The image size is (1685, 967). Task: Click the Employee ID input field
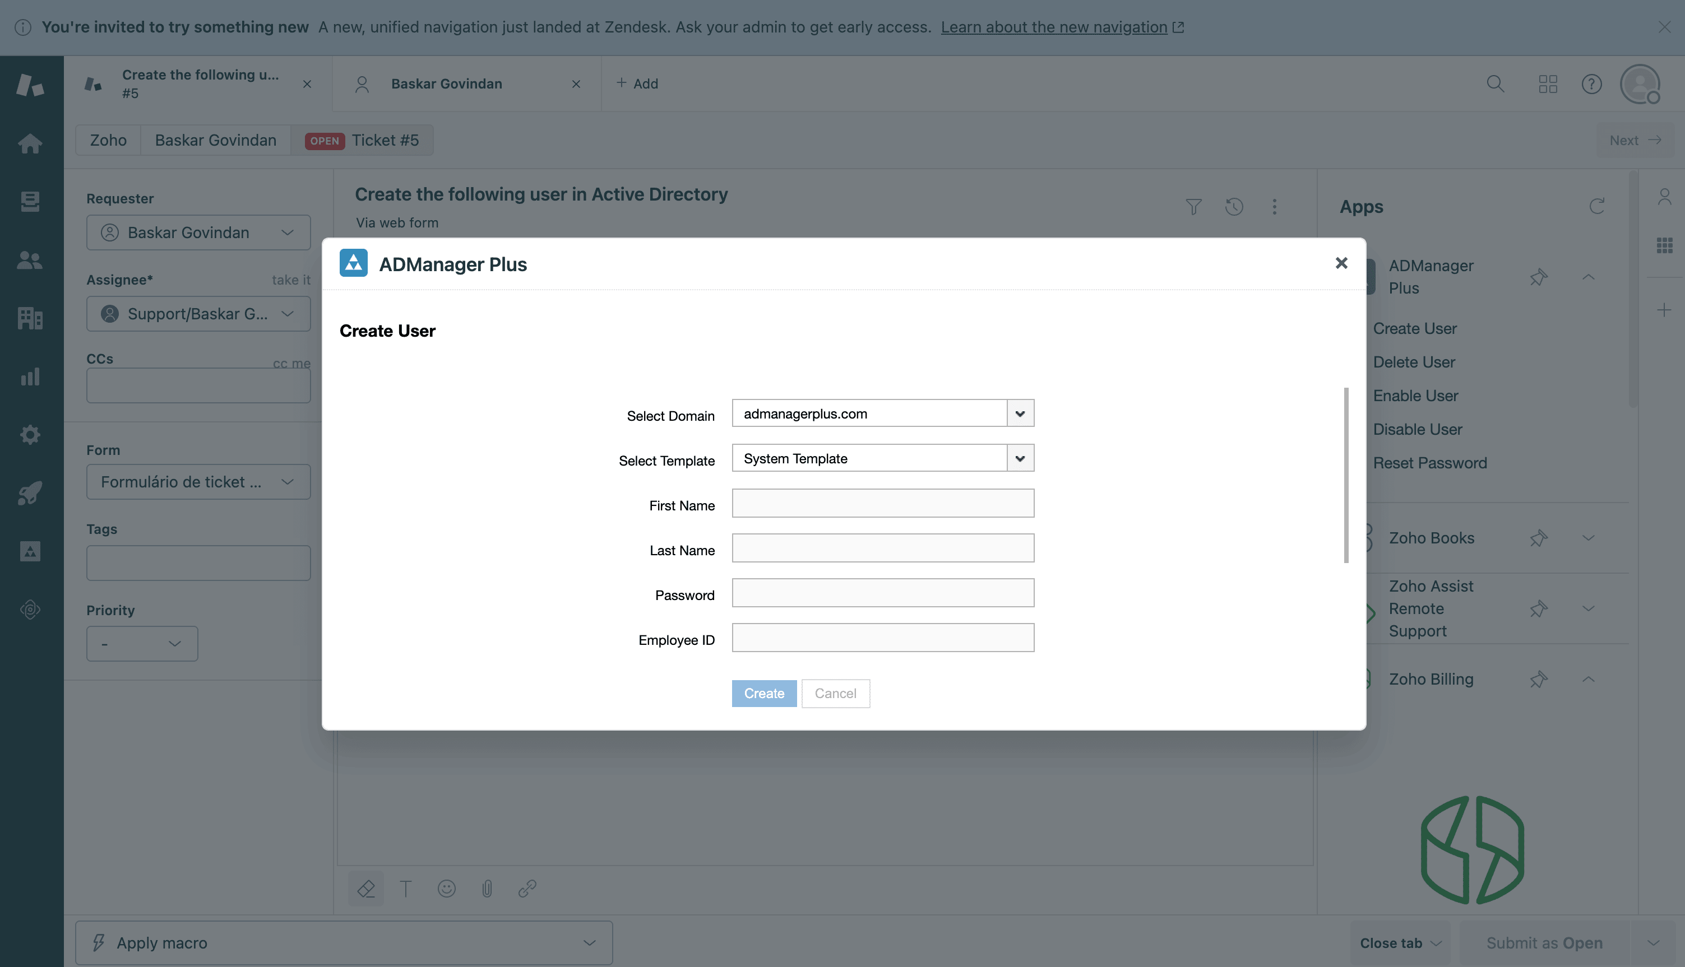coord(882,637)
